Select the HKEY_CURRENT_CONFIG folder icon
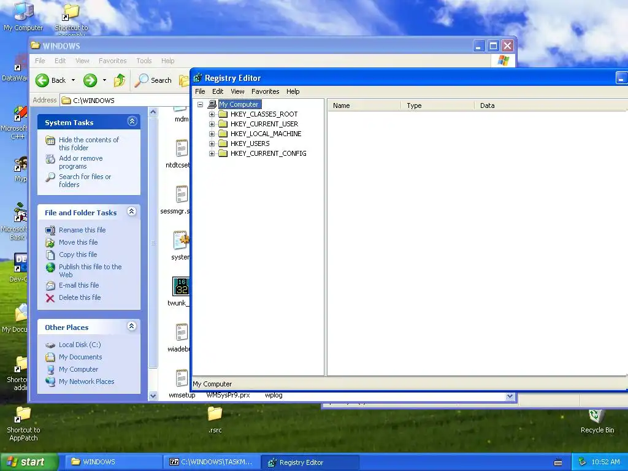The height and width of the screenshot is (471, 628). click(223, 153)
